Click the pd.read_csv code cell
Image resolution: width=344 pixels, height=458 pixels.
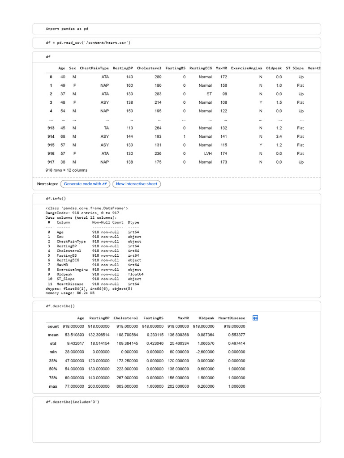point(176,42)
